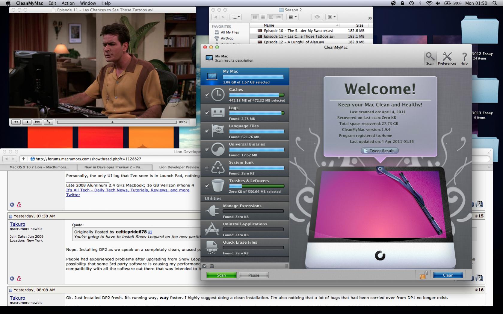The image size is (503, 314).
Task: Click the Pause button
Action: click(254, 275)
